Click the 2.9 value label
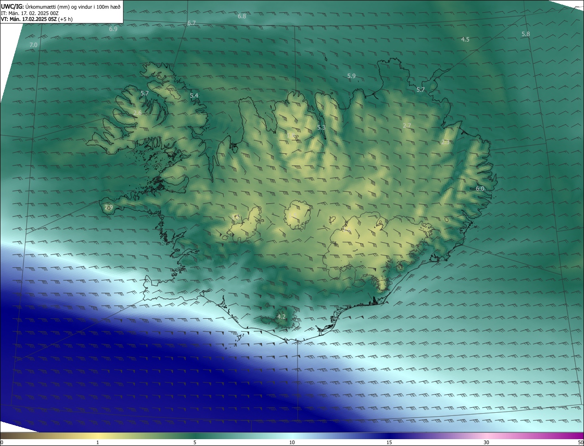The height and width of the screenshot is (446, 584). point(109,207)
